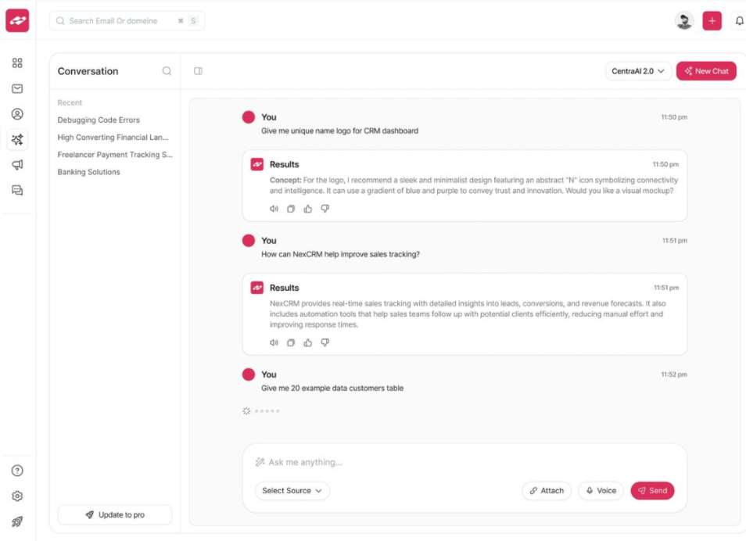Thumbs up the NexCRM sales tracking result

(x=308, y=342)
